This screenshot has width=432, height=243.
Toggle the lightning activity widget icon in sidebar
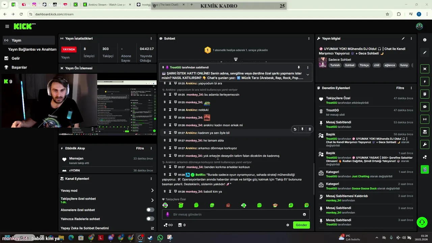[425, 81]
